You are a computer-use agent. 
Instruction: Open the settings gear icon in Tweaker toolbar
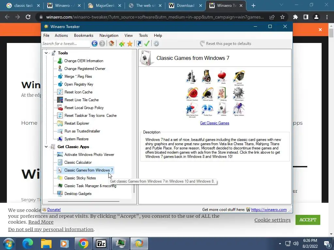click(156, 44)
